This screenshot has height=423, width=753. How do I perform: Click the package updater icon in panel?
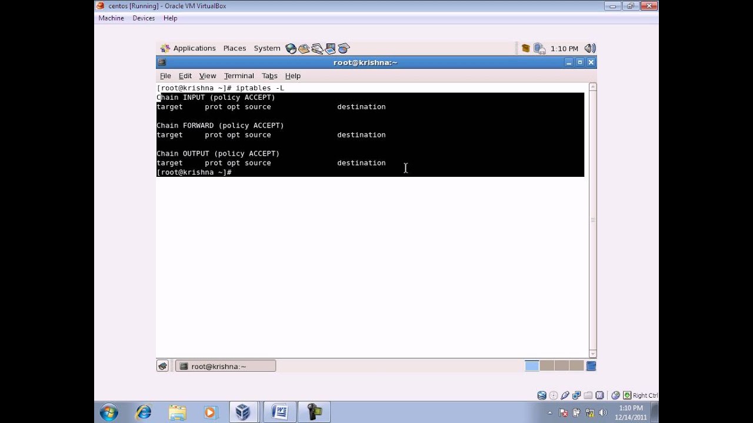click(526, 49)
